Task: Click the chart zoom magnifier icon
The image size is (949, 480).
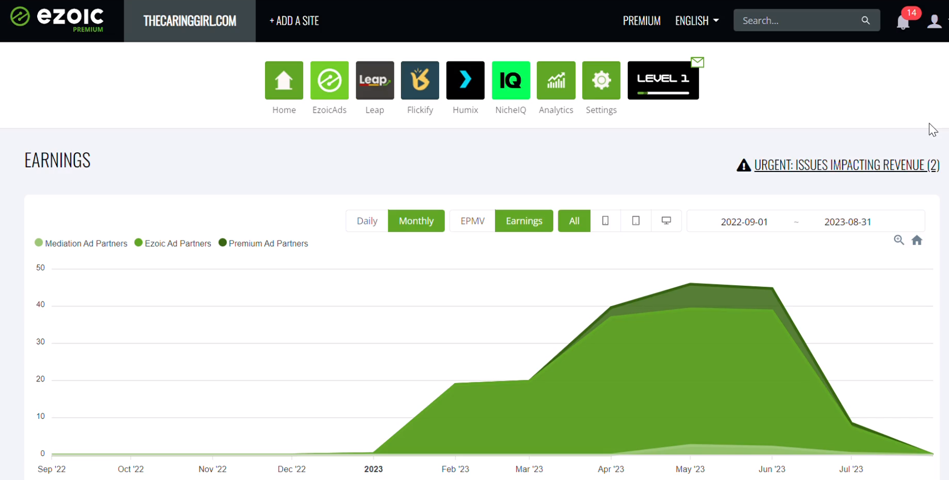Action: click(x=899, y=240)
